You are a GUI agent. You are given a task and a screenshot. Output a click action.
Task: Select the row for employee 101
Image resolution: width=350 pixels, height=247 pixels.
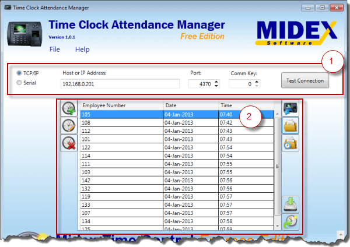pos(177,139)
